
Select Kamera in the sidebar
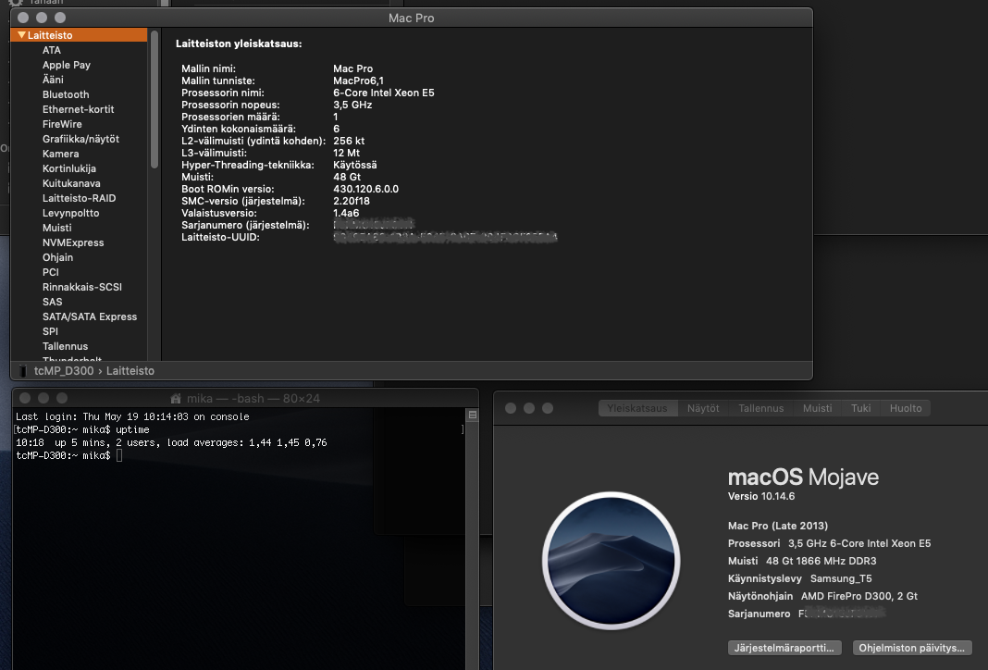pos(60,154)
